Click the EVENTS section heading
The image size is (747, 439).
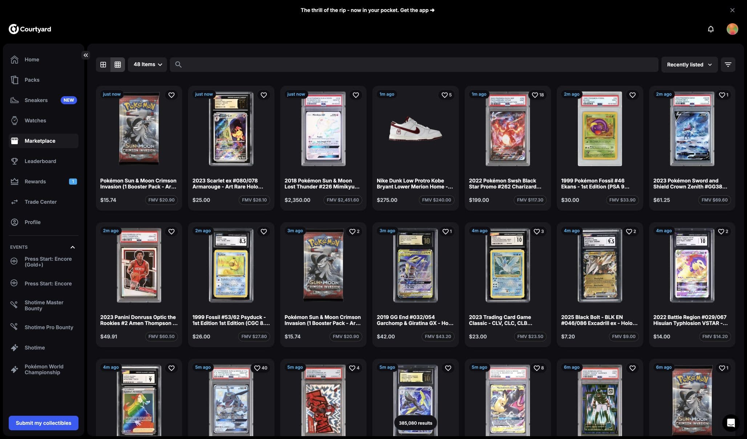(19, 247)
